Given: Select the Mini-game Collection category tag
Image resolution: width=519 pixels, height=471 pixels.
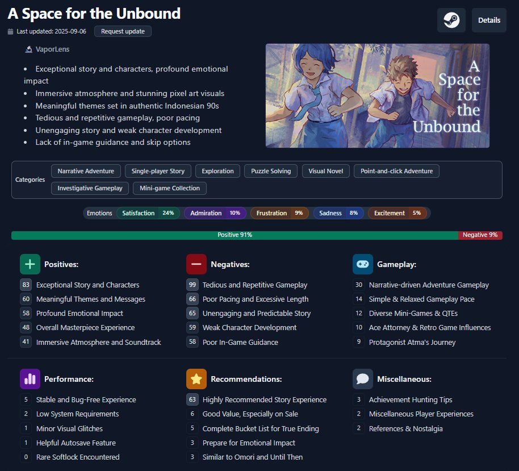Looking at the screenshot, I should 169,188.
